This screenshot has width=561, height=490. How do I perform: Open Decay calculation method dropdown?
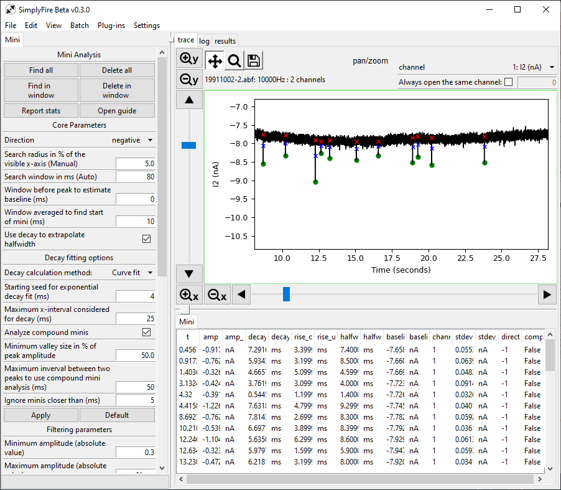tap(132, 273)
